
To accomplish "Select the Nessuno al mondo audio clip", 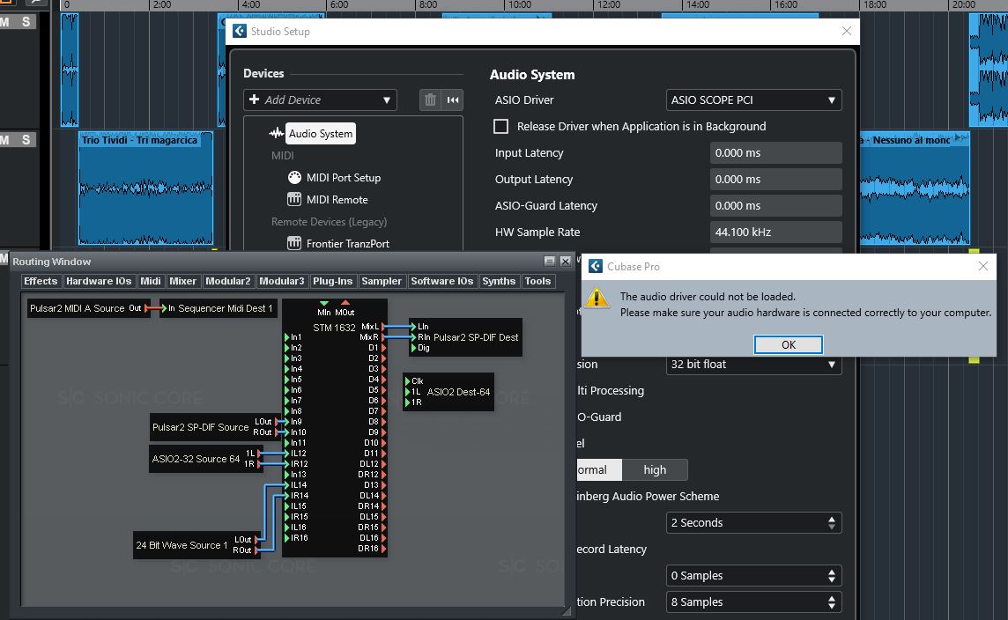I will point(915,188).
